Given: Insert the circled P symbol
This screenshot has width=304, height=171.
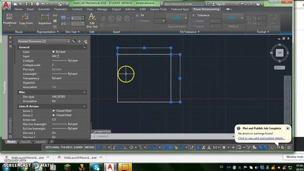Looking at the screenshot, I should (x=127, y=19).
